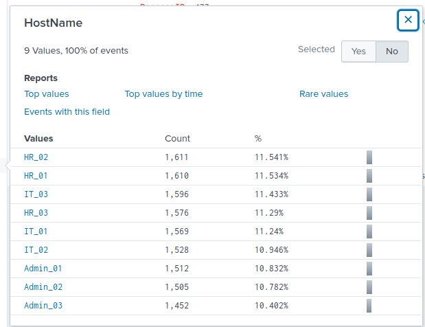Open the Top values report
This screenshot has height=327, width=425.
[x=47, y=94]
